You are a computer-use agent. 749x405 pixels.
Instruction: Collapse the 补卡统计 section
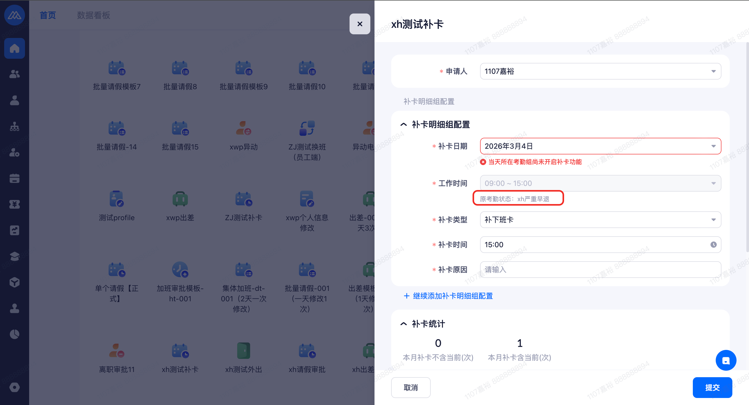(403, 324)
